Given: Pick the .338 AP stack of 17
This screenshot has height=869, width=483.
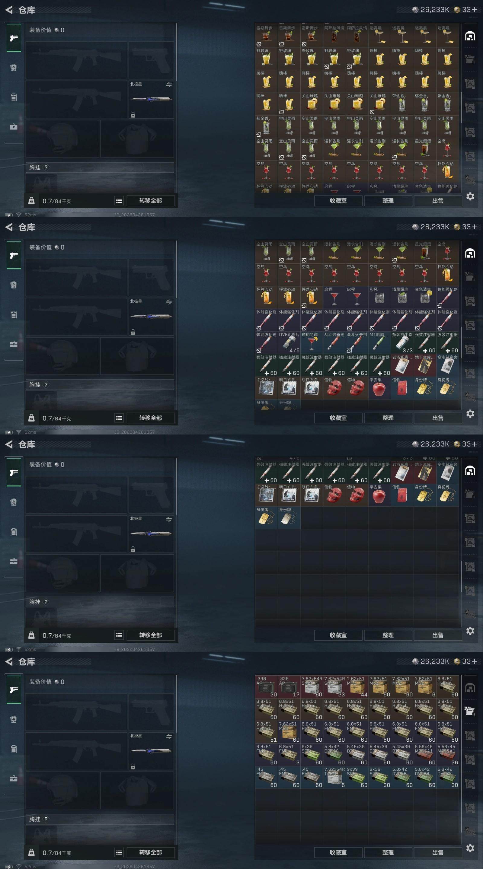Looking at the screenshot, I should [289, 686].
